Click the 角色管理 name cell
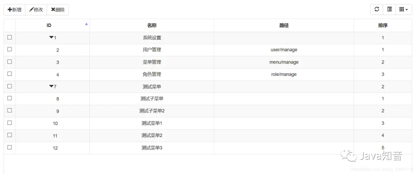Image resolution: width=416 pixels, height=174 pixels. point(152,75)
